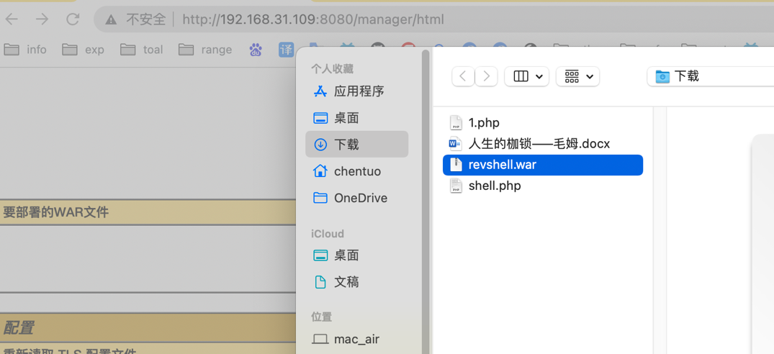Go back in the file dialog
The image size is (774, 354).
coord(463,76)
